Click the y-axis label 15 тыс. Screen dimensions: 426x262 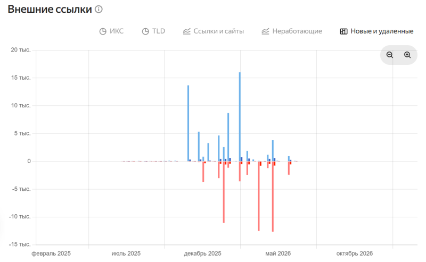pyautogui.click(x=21, y=78)
